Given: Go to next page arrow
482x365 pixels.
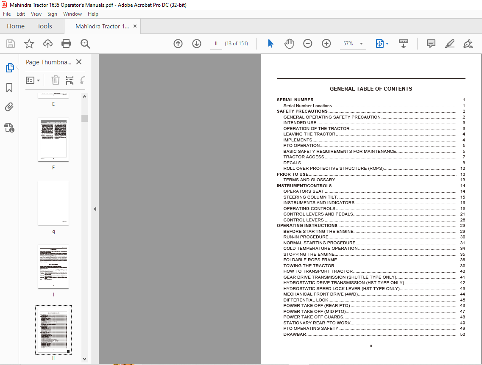Looking at the screenshot, I should (x=197, y=44).
